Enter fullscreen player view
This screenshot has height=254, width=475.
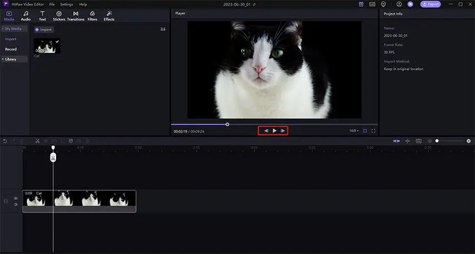point(373,131)
